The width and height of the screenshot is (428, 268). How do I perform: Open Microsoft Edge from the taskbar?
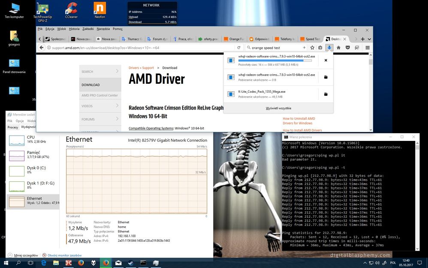[x=43, y=262]
